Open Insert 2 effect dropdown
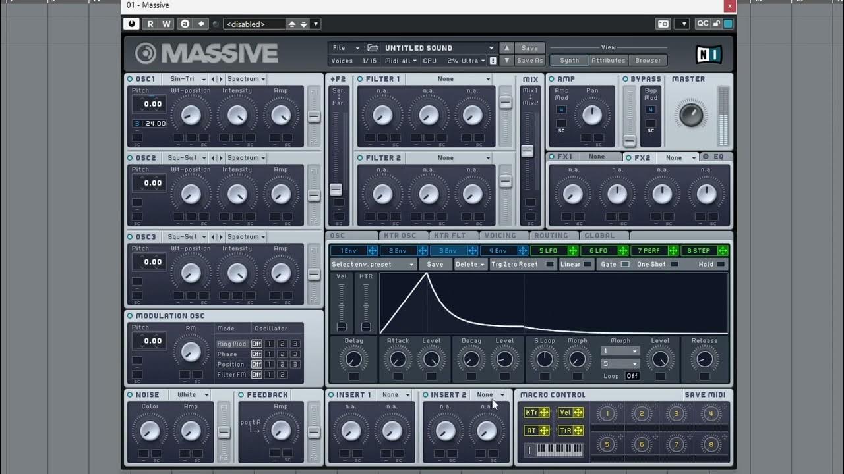844x474 pixels. click(x=489, y=395)
